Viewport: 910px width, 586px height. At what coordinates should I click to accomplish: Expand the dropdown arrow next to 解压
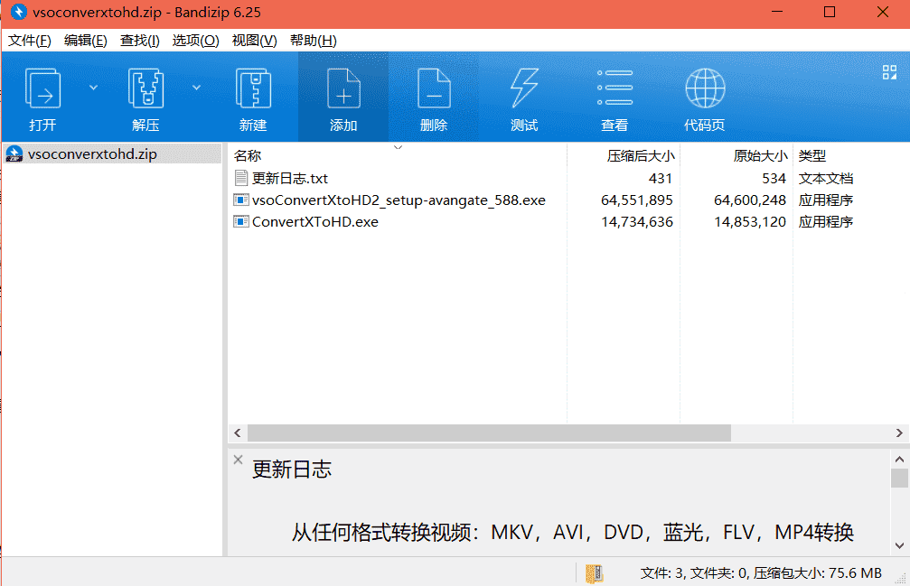tap(196, 88)
